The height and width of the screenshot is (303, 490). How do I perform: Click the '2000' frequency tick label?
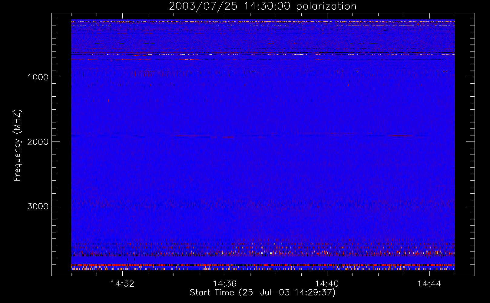click(x=38, y=142)
